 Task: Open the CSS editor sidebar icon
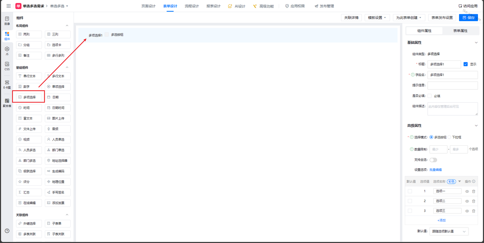coord(7,66)
